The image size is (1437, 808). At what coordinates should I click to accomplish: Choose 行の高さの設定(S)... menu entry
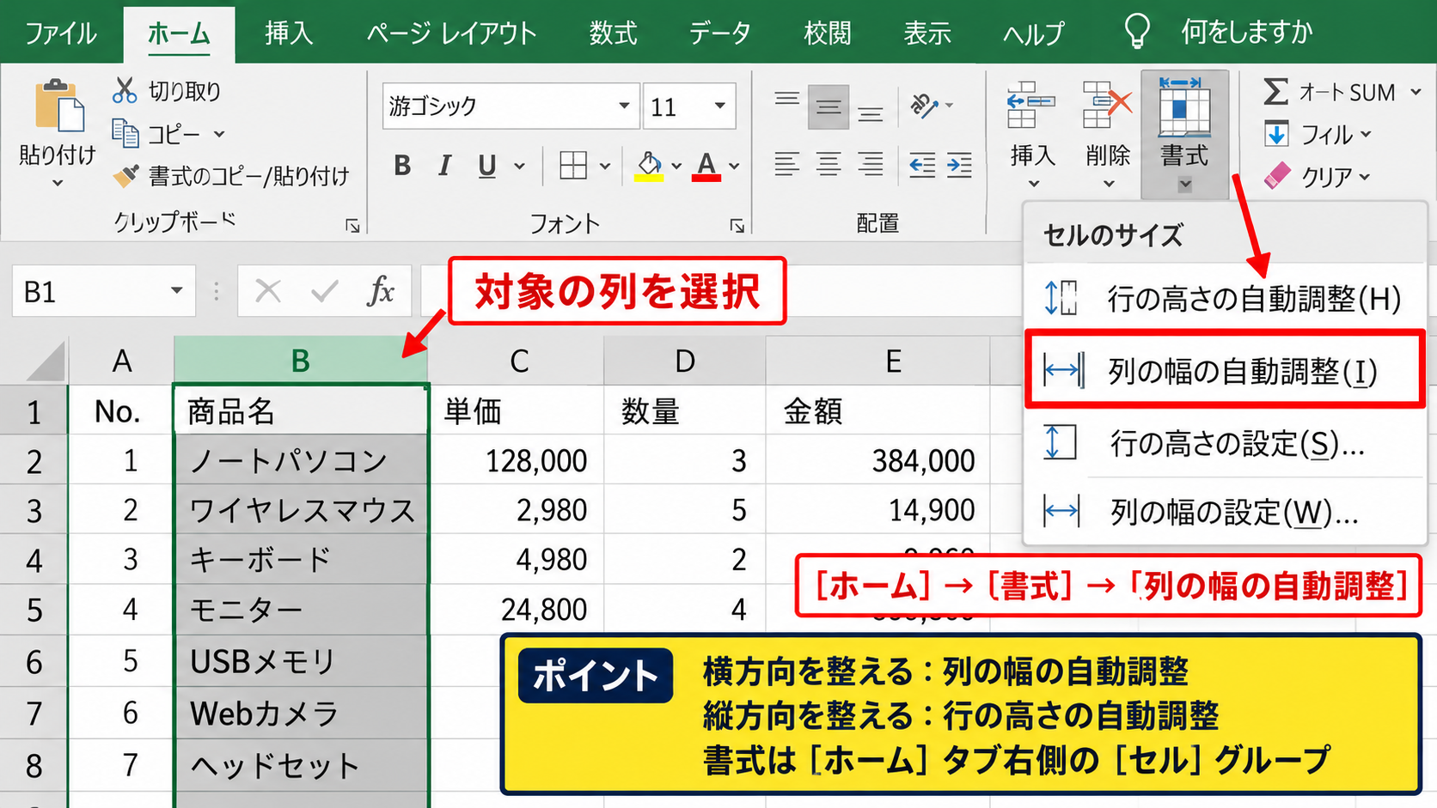(x=1225, y=443)
